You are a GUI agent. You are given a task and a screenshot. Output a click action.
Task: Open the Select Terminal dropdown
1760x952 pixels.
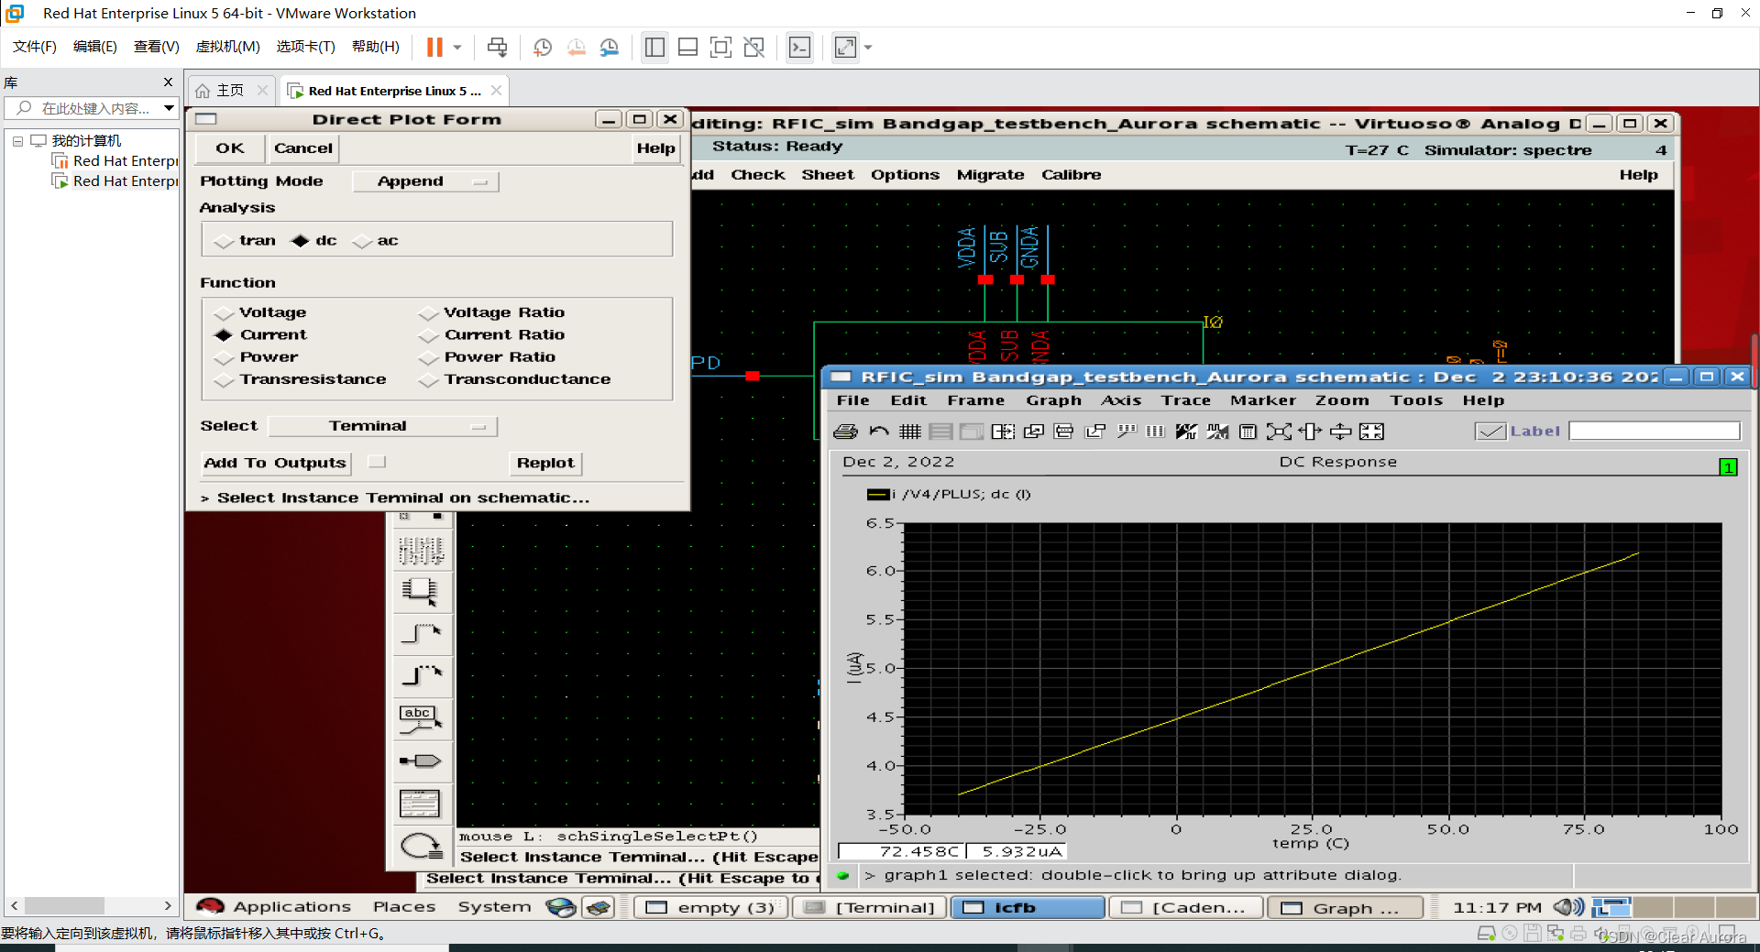[x=383, y=426]
